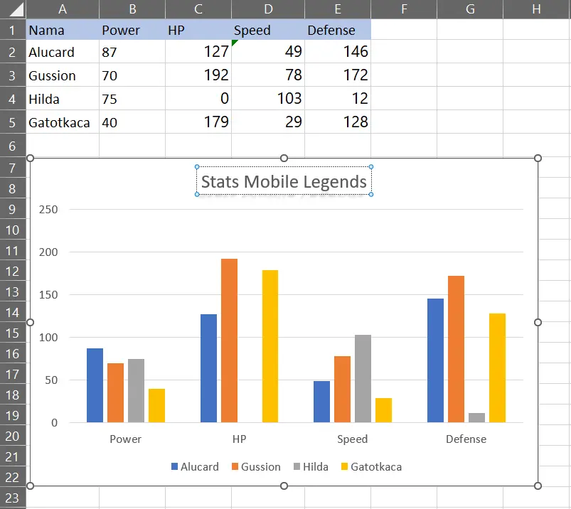Click cell with Gatotkaca's power 40
571x509 pixels.
coord(132,122)
